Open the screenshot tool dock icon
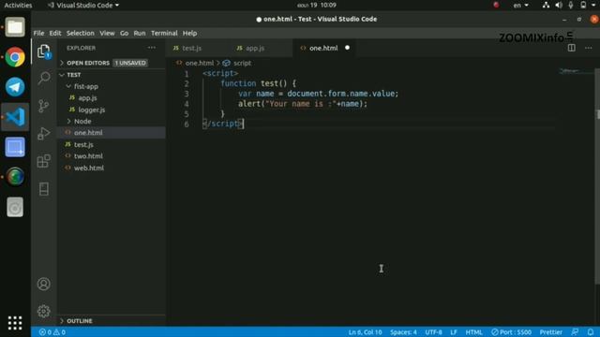The width and height of the screenshot is (600, 337). pos(15,147)
